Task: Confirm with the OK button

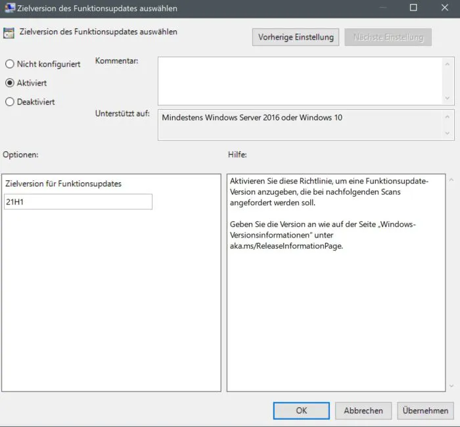Action: click(x=301, y=411)
